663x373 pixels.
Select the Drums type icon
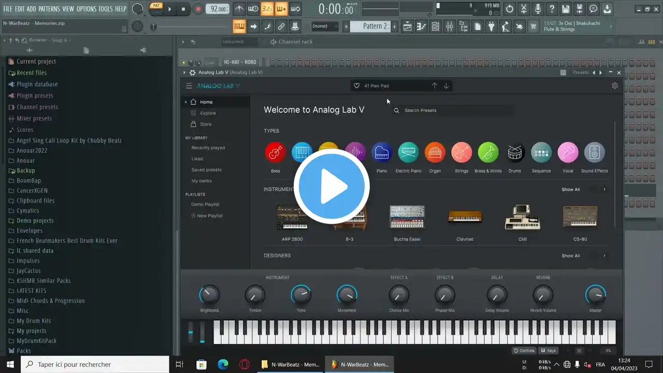(x=515, y=152)
